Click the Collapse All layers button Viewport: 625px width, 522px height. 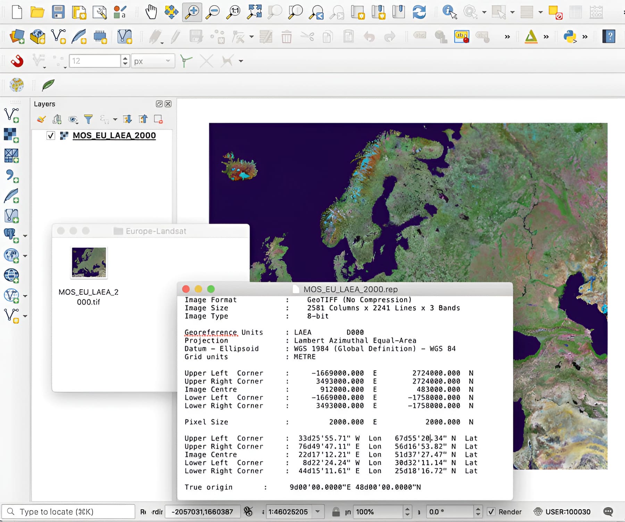[143, 119]
